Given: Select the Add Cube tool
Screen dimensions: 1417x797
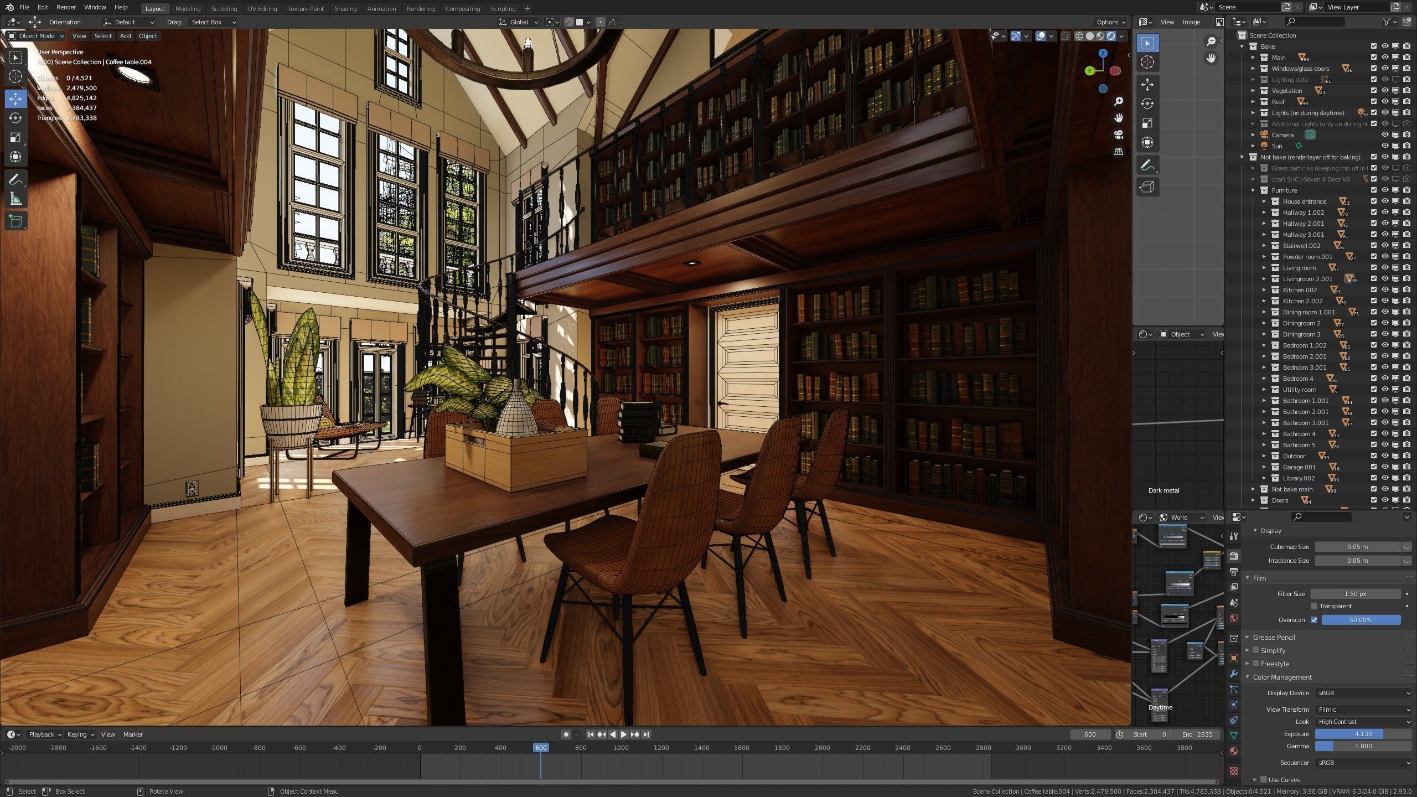Looking at the screenshot, I should coord(15,221).
